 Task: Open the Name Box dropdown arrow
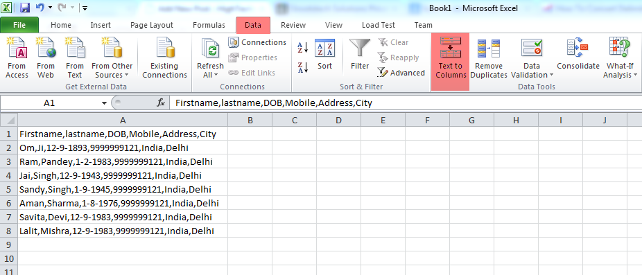pyautogui.click(x=104, y=103)
